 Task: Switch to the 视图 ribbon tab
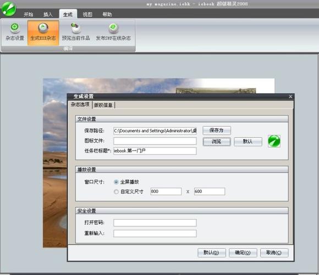click(87, 14)
